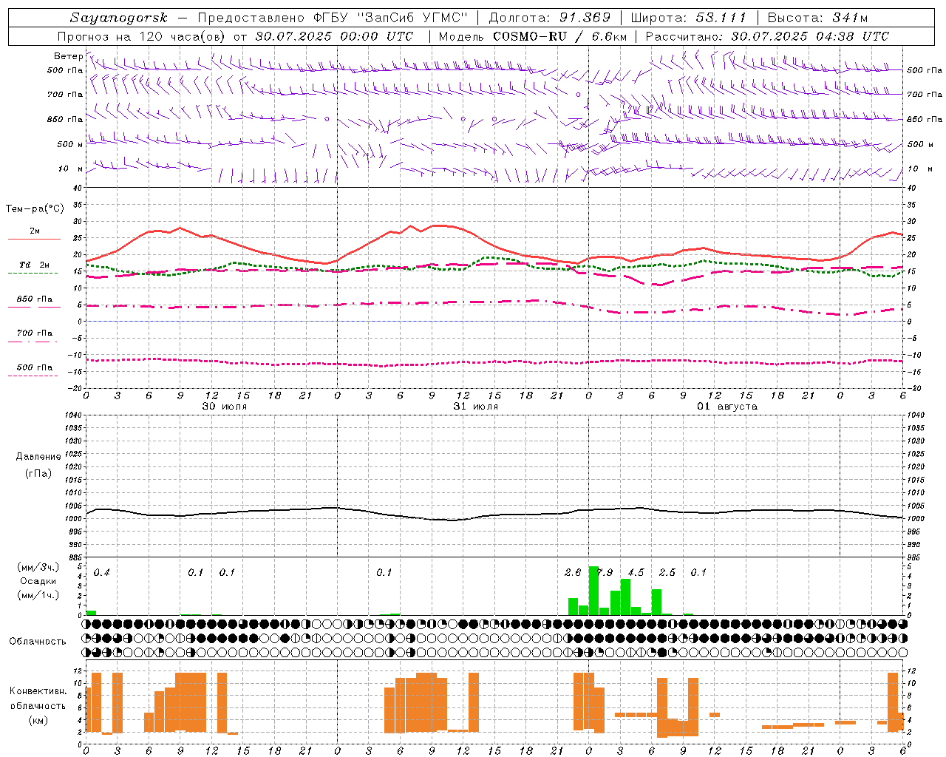Click the pink dotted 500 гПа legend line sample
This screenshot has height=757, width=946.
coord(33,376)
